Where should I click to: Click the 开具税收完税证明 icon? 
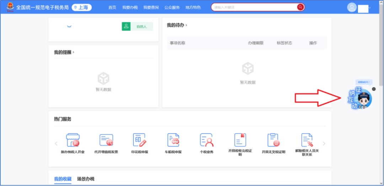click(x=240, y=140)
